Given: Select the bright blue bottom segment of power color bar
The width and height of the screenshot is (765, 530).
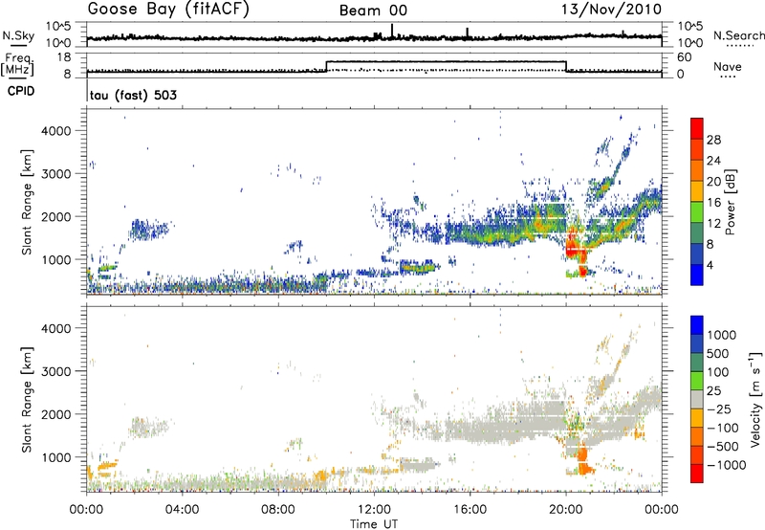Looking at the screenshot, I should tap(697, 275).
